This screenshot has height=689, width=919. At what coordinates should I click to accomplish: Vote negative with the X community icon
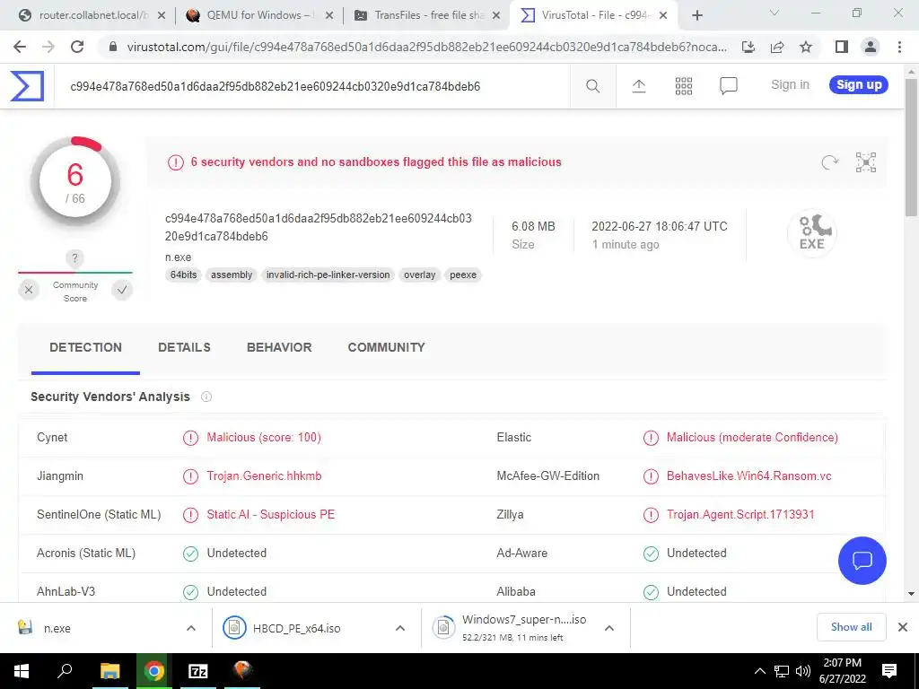point(29,290)
